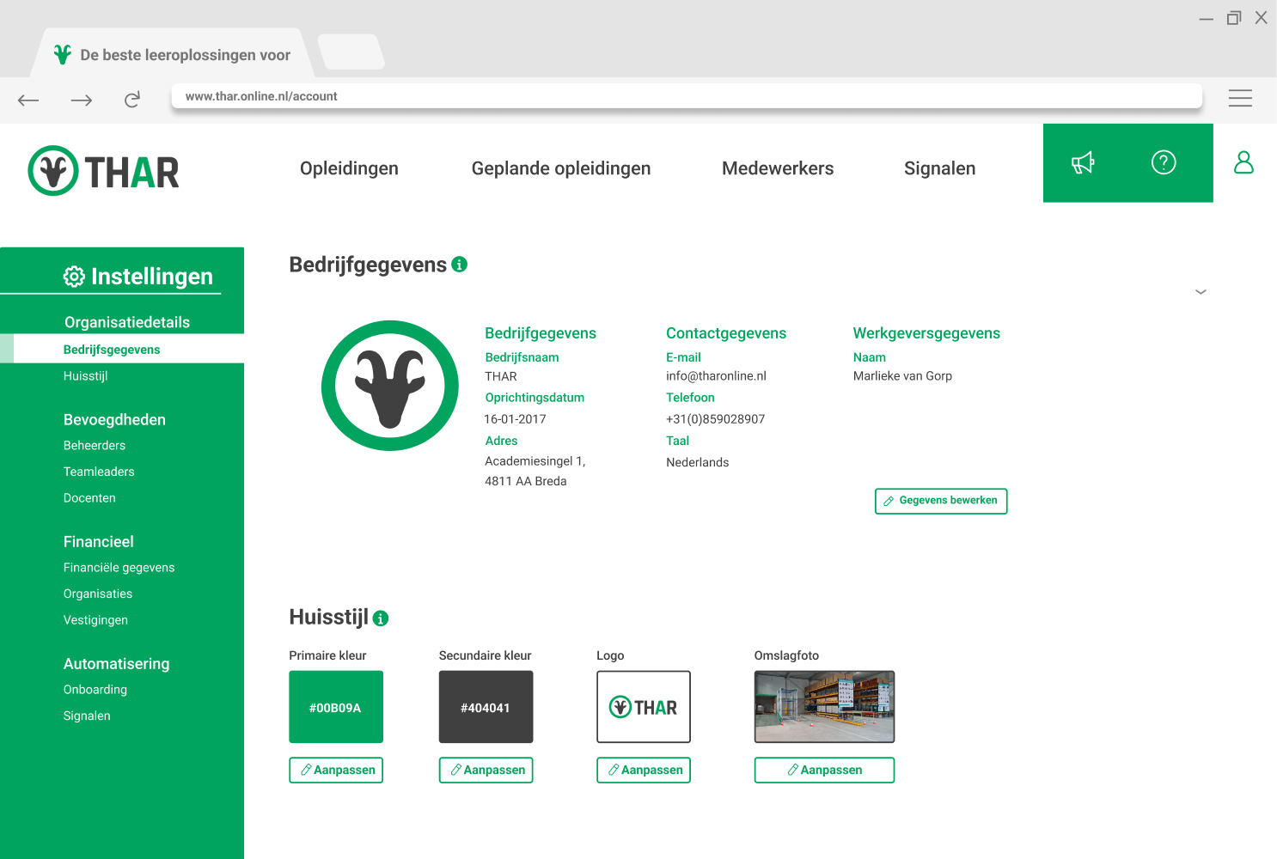1277x859 pixels.
Task: Click Aanpassen under Primaire kleur
Action: pos(336,770)
